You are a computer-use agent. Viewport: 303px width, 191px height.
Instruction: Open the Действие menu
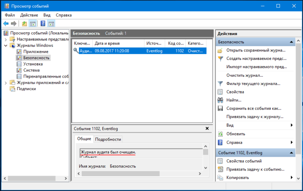pyautogui.click(x=29, y=15)
